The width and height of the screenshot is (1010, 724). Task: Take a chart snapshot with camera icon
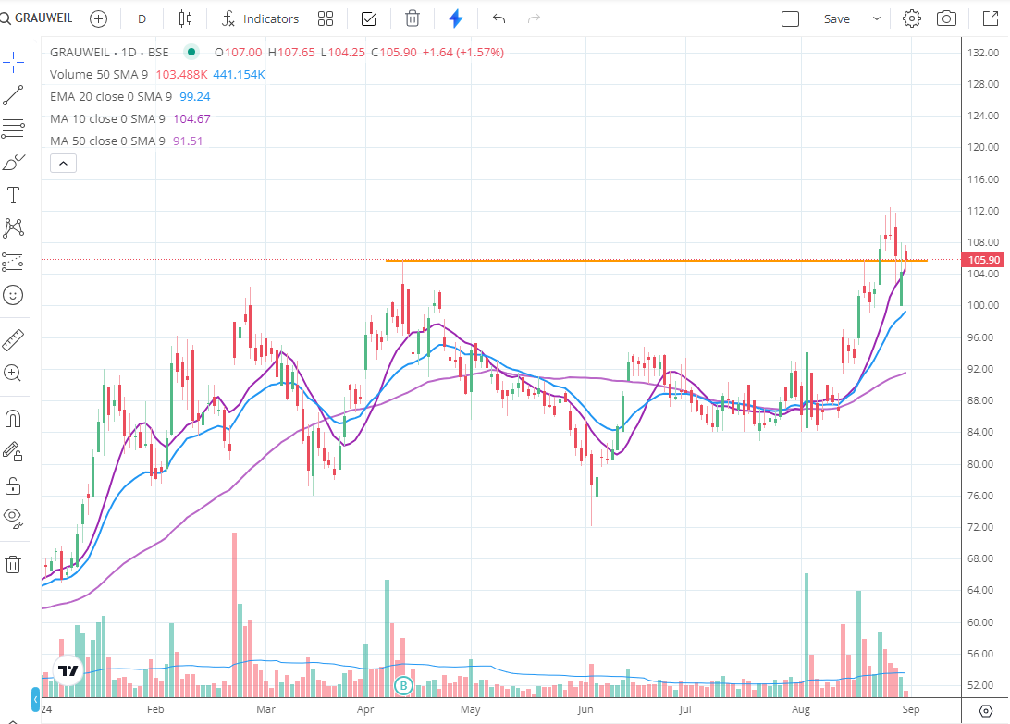click(946, 18)
